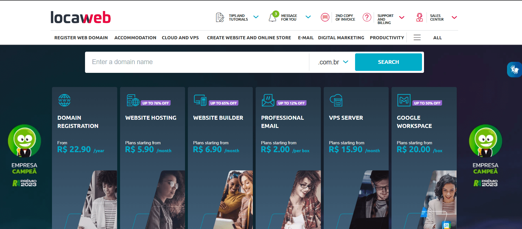This screenshot has height=229, width=522.
Task: Click the notification bell icon
Action: click(x=273, y=18)
